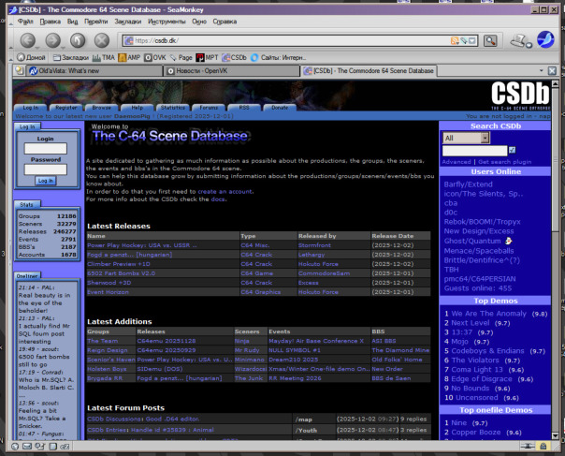Click the scroll down arrow of the page scrollbar
Screen dimensions: 565x456
[x=555, y=435]
